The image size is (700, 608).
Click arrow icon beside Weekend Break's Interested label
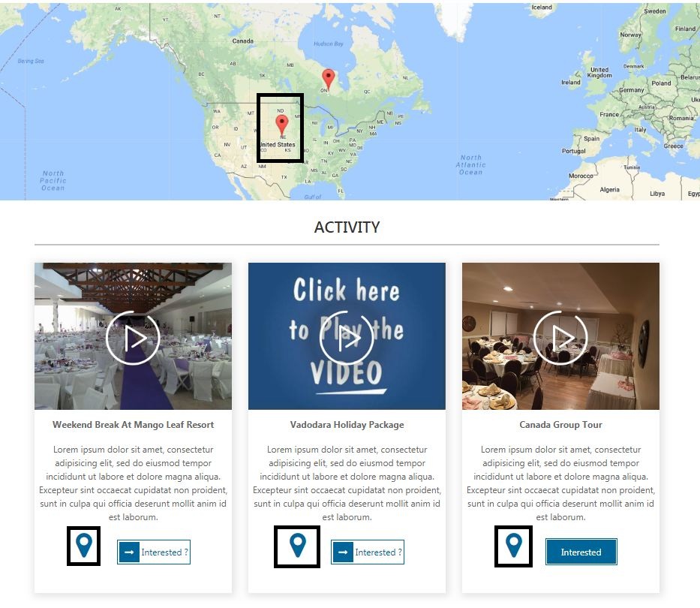[129, 552]
